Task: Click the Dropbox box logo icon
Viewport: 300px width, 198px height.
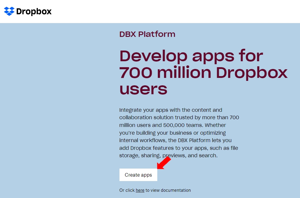Action: coord(9,11)
